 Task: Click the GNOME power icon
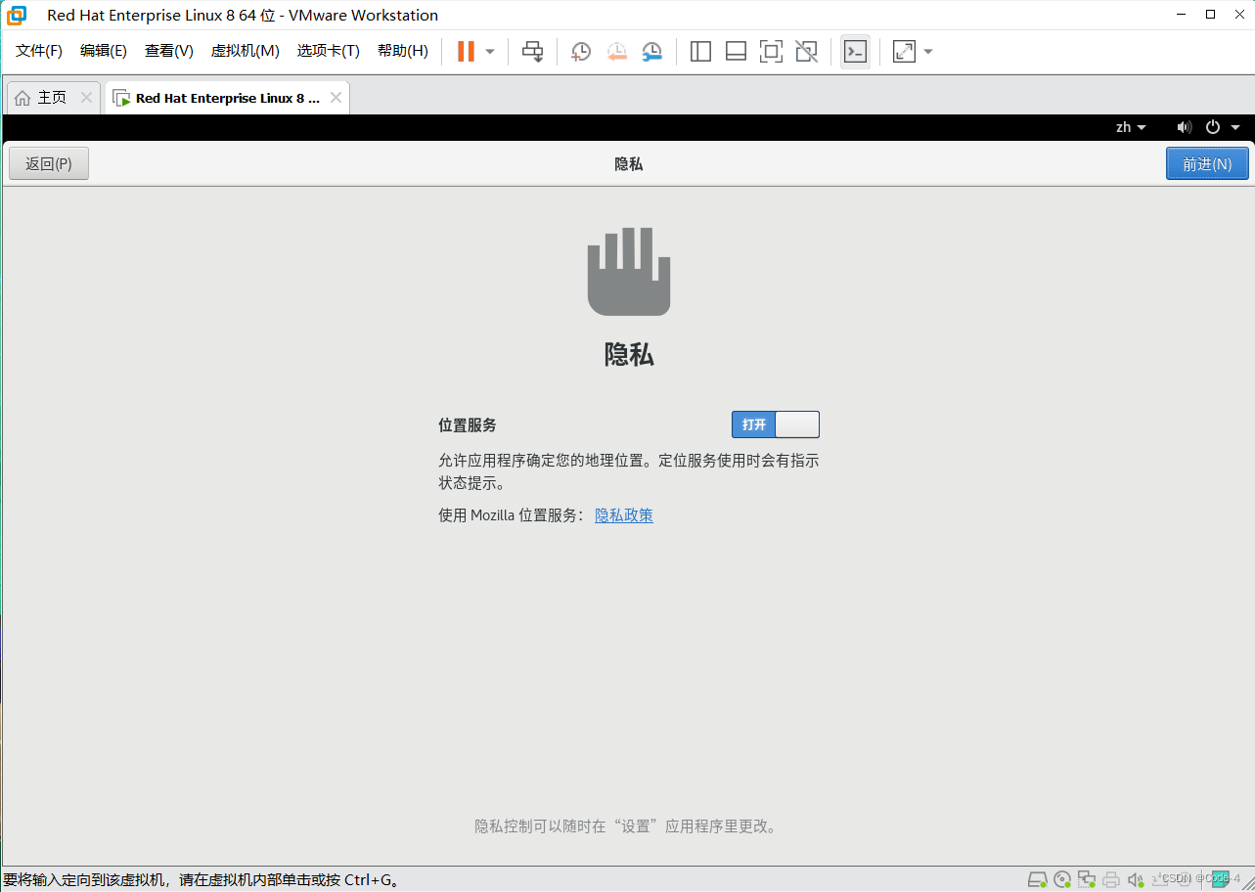[x=1213, y=127]
